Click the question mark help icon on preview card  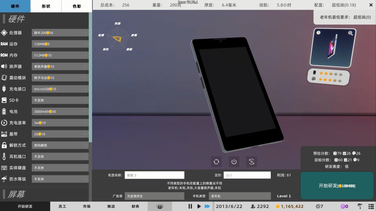[318, 33]
